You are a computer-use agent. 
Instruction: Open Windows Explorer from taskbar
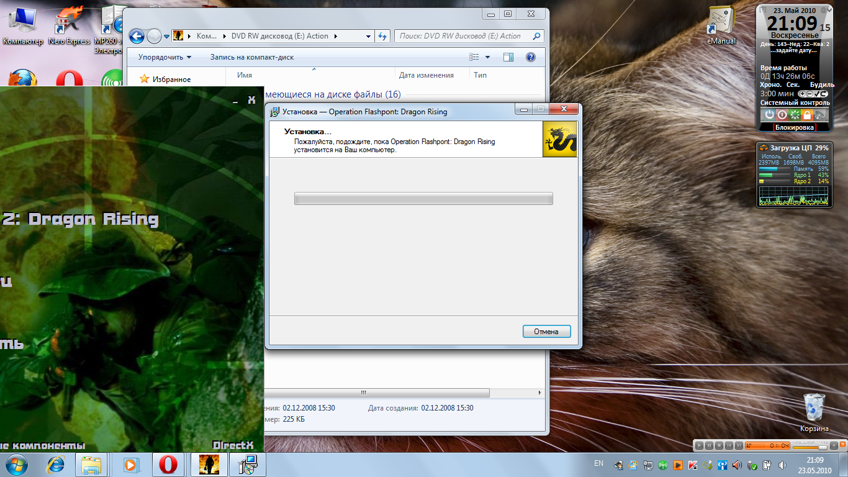[x=92, y=465]
